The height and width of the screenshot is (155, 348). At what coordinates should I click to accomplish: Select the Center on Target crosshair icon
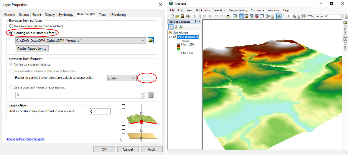tap(289, 16)
